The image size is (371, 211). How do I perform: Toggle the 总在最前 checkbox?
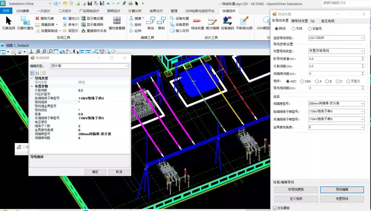[275, 208]
